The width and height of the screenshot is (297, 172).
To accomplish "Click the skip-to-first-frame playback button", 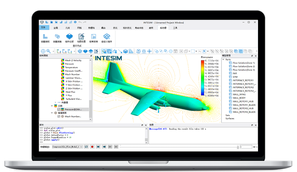I will coord(98,147).
